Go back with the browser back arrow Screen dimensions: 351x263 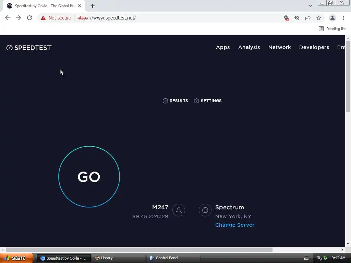pyautogui.click(x=8, y=18)
